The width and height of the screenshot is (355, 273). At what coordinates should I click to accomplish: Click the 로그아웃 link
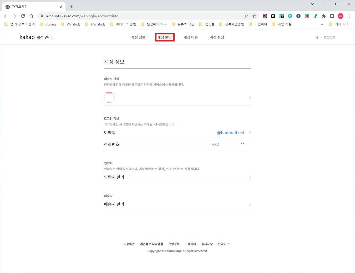(329, 38)
